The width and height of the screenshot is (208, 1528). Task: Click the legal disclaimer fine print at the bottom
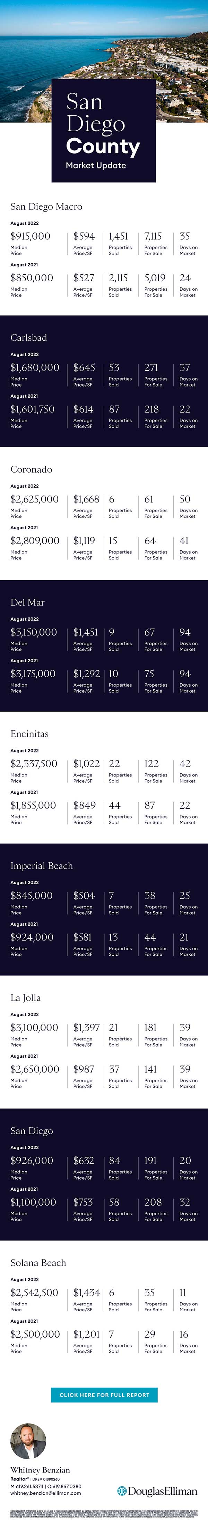[x=104, y=1515]
